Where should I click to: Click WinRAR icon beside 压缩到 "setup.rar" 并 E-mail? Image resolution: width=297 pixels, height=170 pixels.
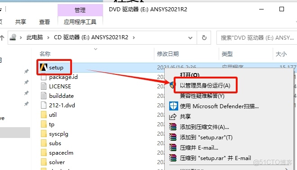click(x=173, y=158)
